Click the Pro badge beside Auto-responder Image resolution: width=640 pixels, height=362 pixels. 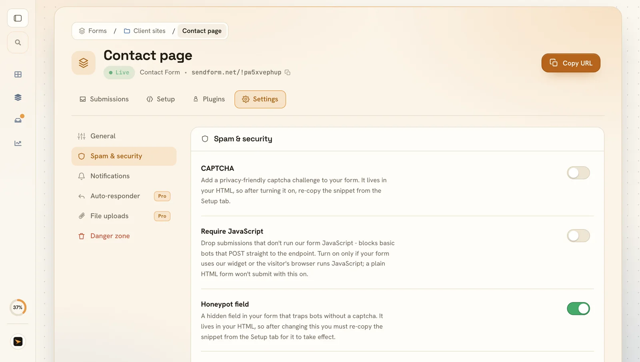[x=162, y=196]
